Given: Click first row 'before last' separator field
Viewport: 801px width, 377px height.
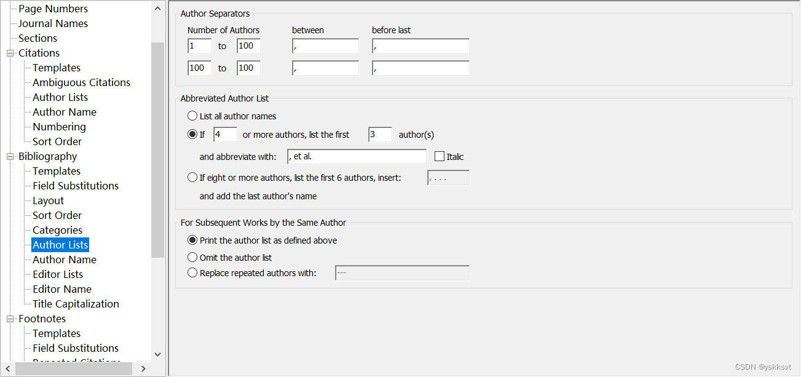Looking at the screenshot, I should point(420,46).
